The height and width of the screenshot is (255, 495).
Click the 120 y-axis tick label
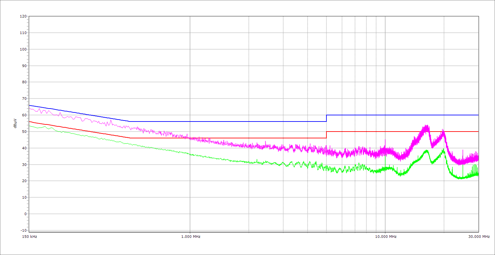23,16
